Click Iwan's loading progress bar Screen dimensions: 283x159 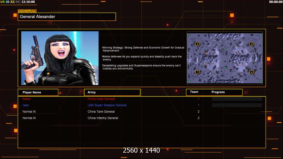[x=237, y=105]
